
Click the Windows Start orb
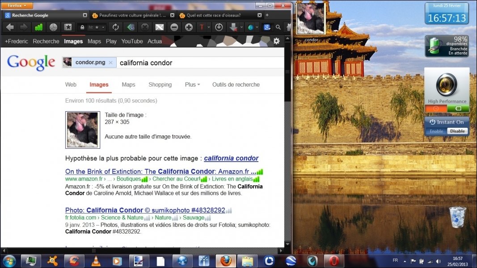pos(9,261)
